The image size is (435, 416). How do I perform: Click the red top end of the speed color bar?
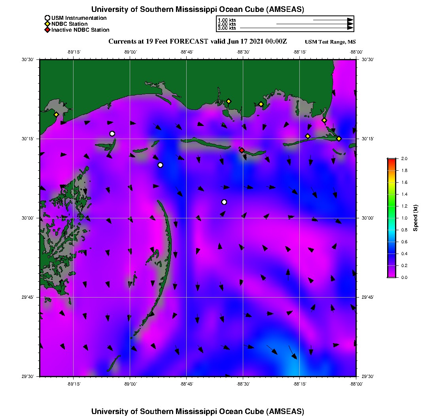[x=391, y=160]
